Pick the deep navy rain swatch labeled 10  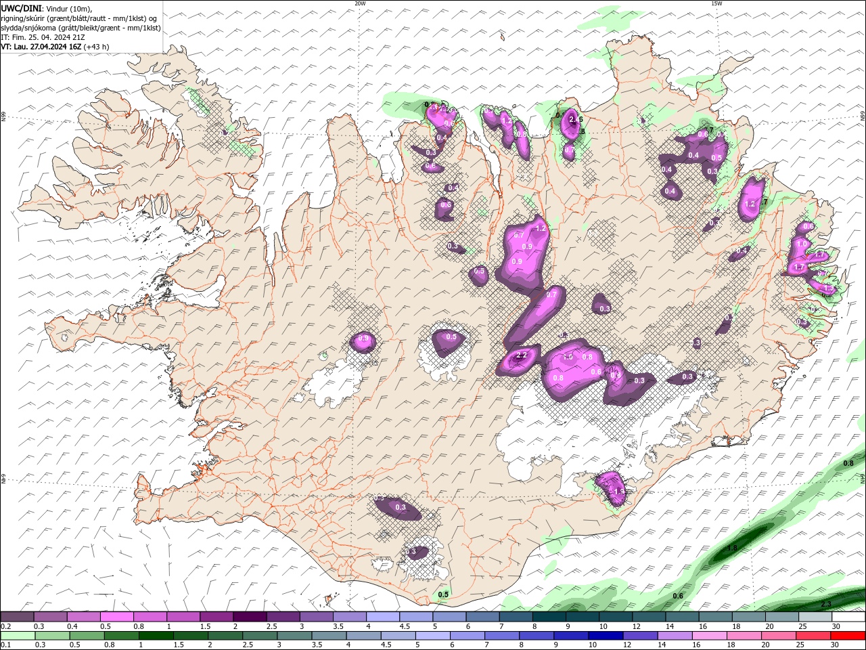pos(606,636)
